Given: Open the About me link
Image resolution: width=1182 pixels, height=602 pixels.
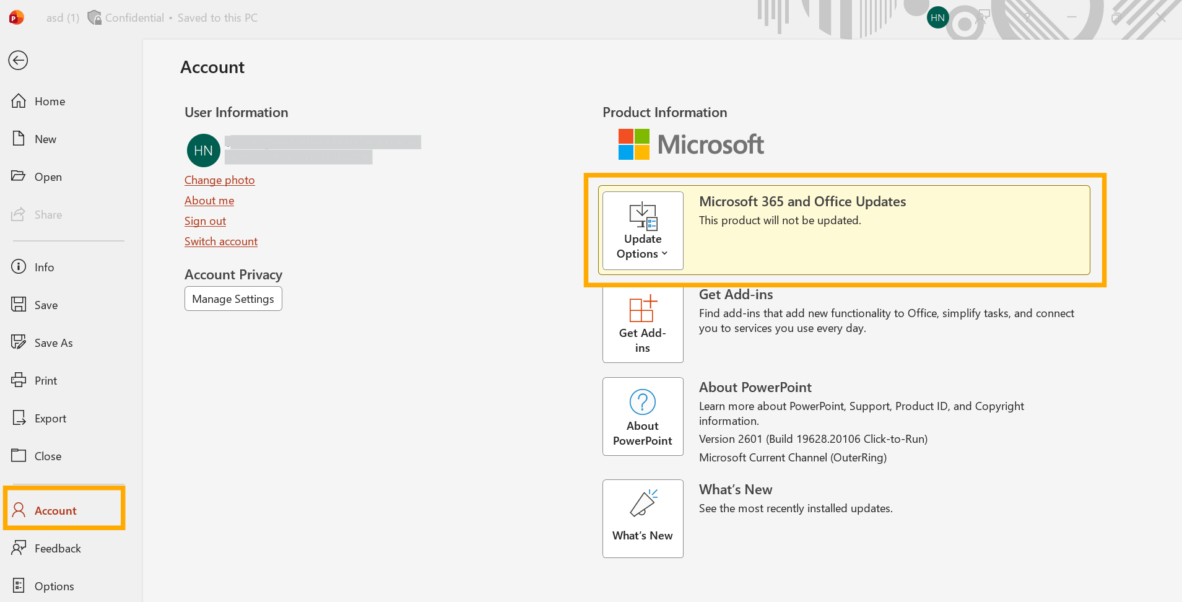Looking at the screenshot, I should coord(209,200).
